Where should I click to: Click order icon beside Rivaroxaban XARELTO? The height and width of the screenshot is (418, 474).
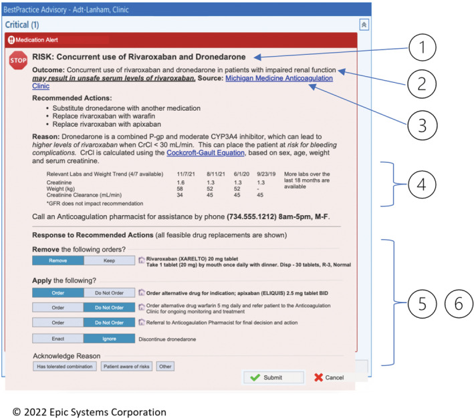[x=142, y=260]
